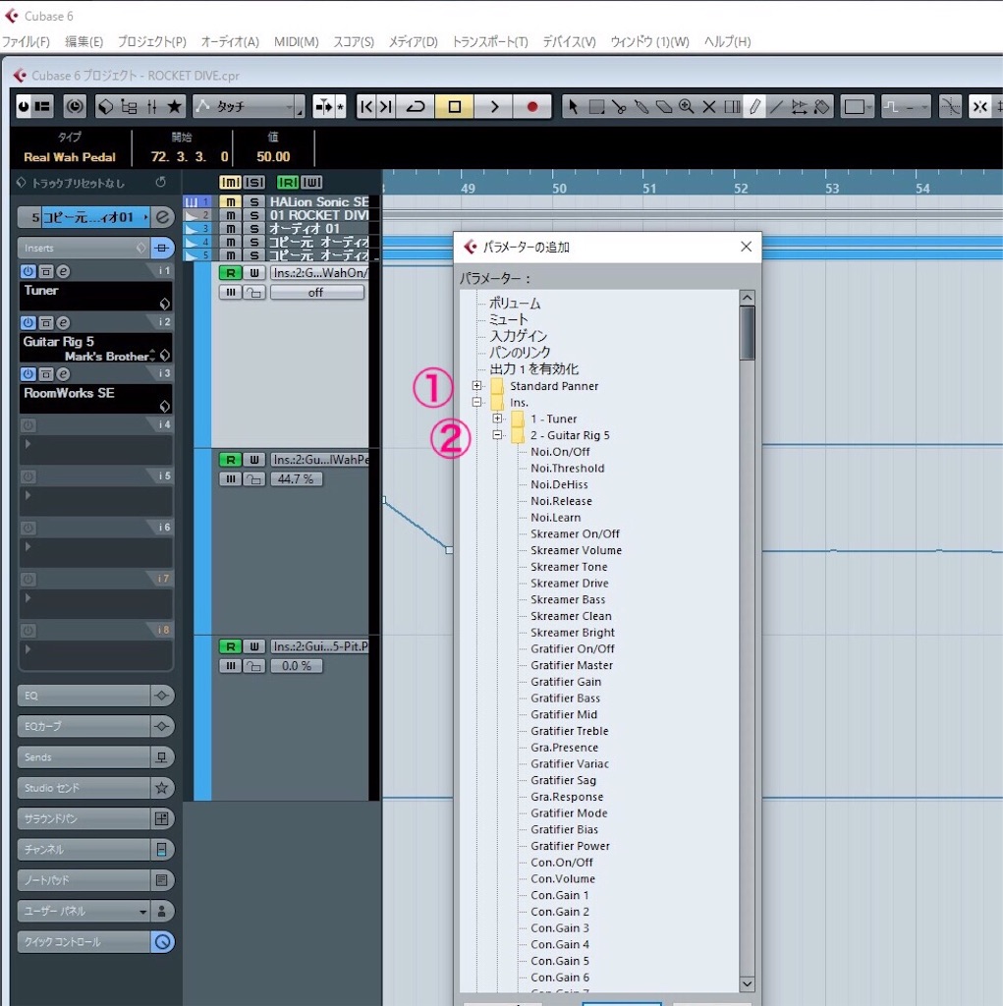Mute the オーディオ 01 track
Viewport: 1003px width, 1006px height.
231,228
